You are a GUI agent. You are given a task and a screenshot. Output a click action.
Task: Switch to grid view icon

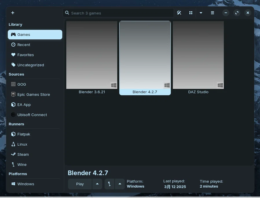pyautogui.click(x=191, y=13)
